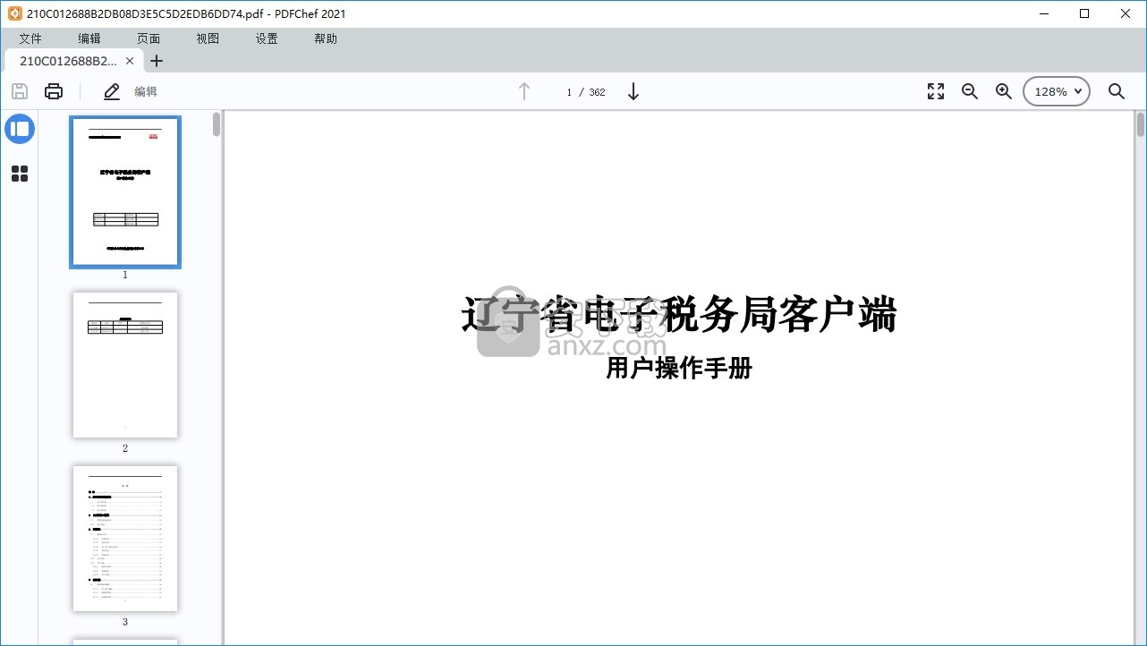Enter full screen mode

pyautogui.click(x=936, y=91)
